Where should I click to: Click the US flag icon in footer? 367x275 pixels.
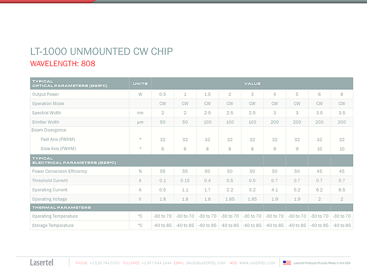tap(287, 263)
